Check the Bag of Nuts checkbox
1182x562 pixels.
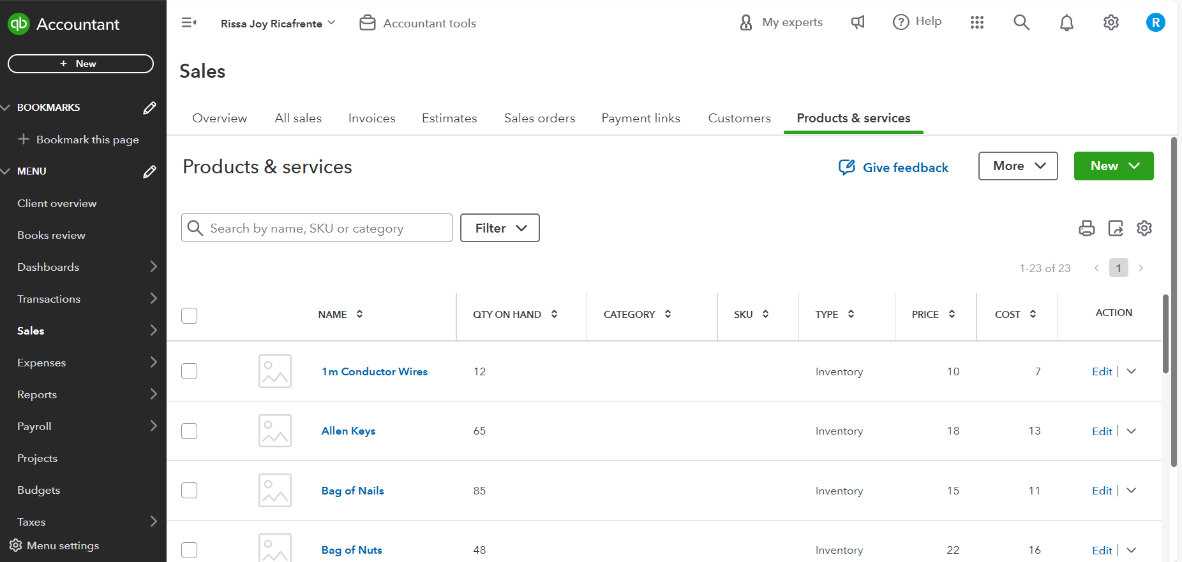pos(190,550)
